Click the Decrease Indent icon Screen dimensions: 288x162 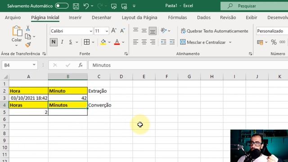(x=163, y=42)
